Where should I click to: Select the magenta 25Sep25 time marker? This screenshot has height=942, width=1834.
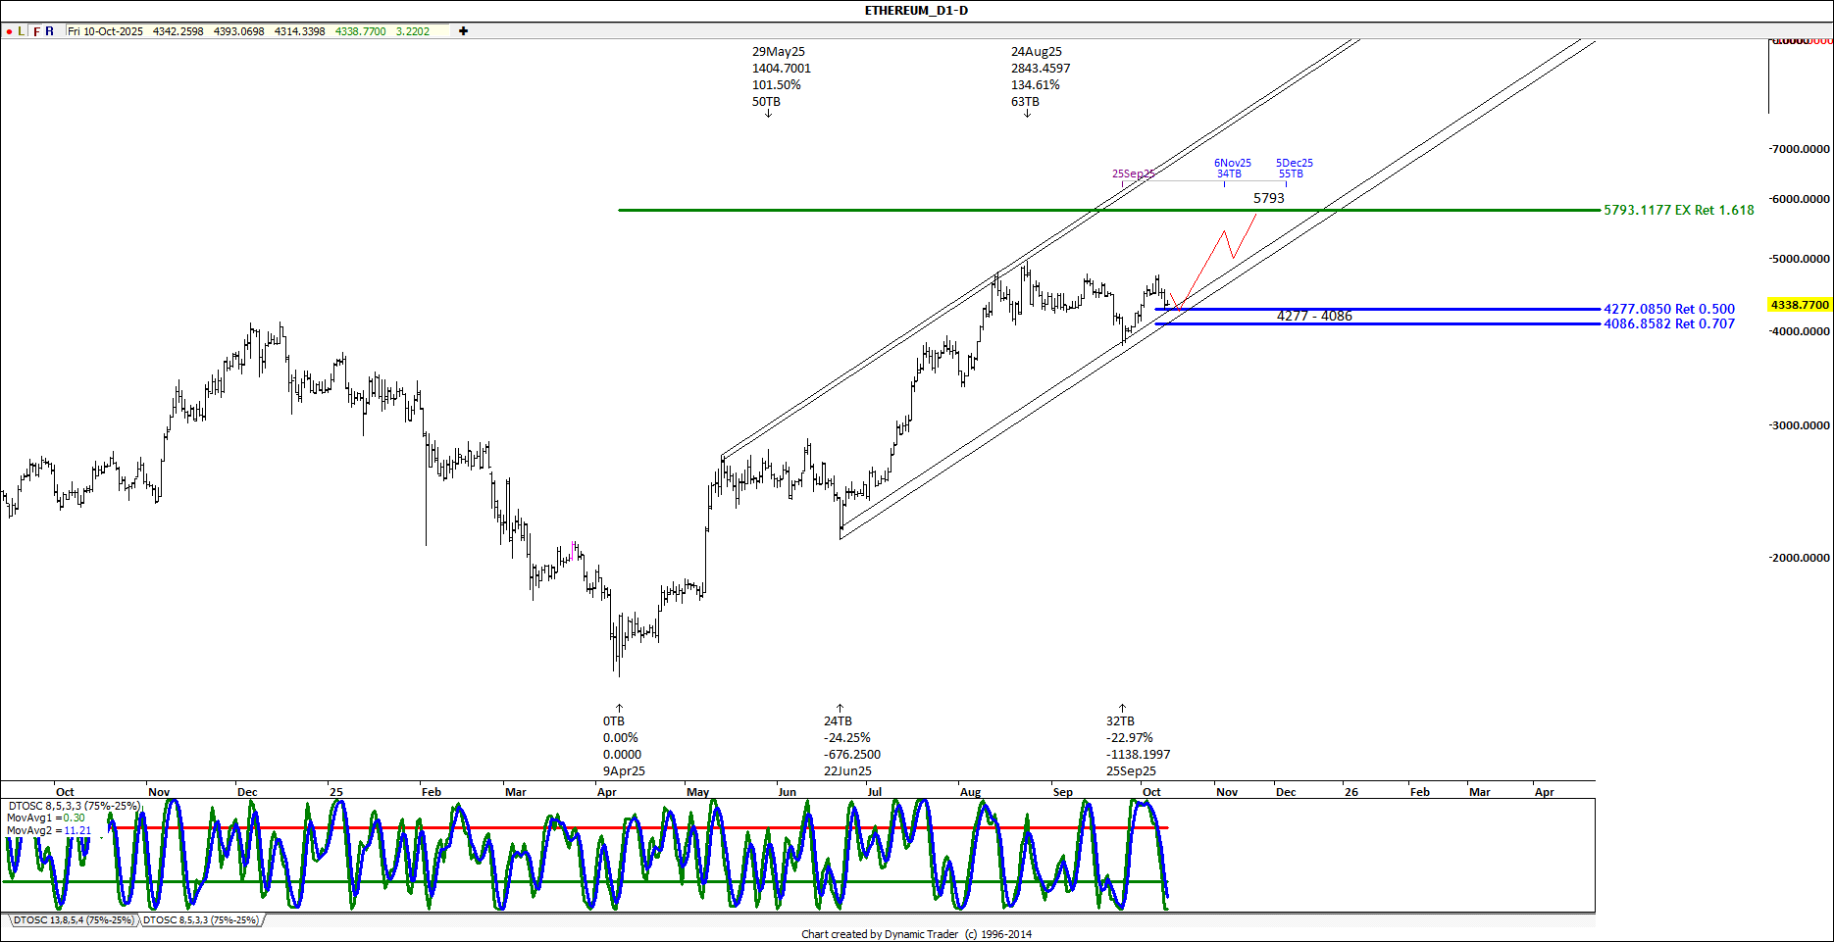click(1132, 174)
